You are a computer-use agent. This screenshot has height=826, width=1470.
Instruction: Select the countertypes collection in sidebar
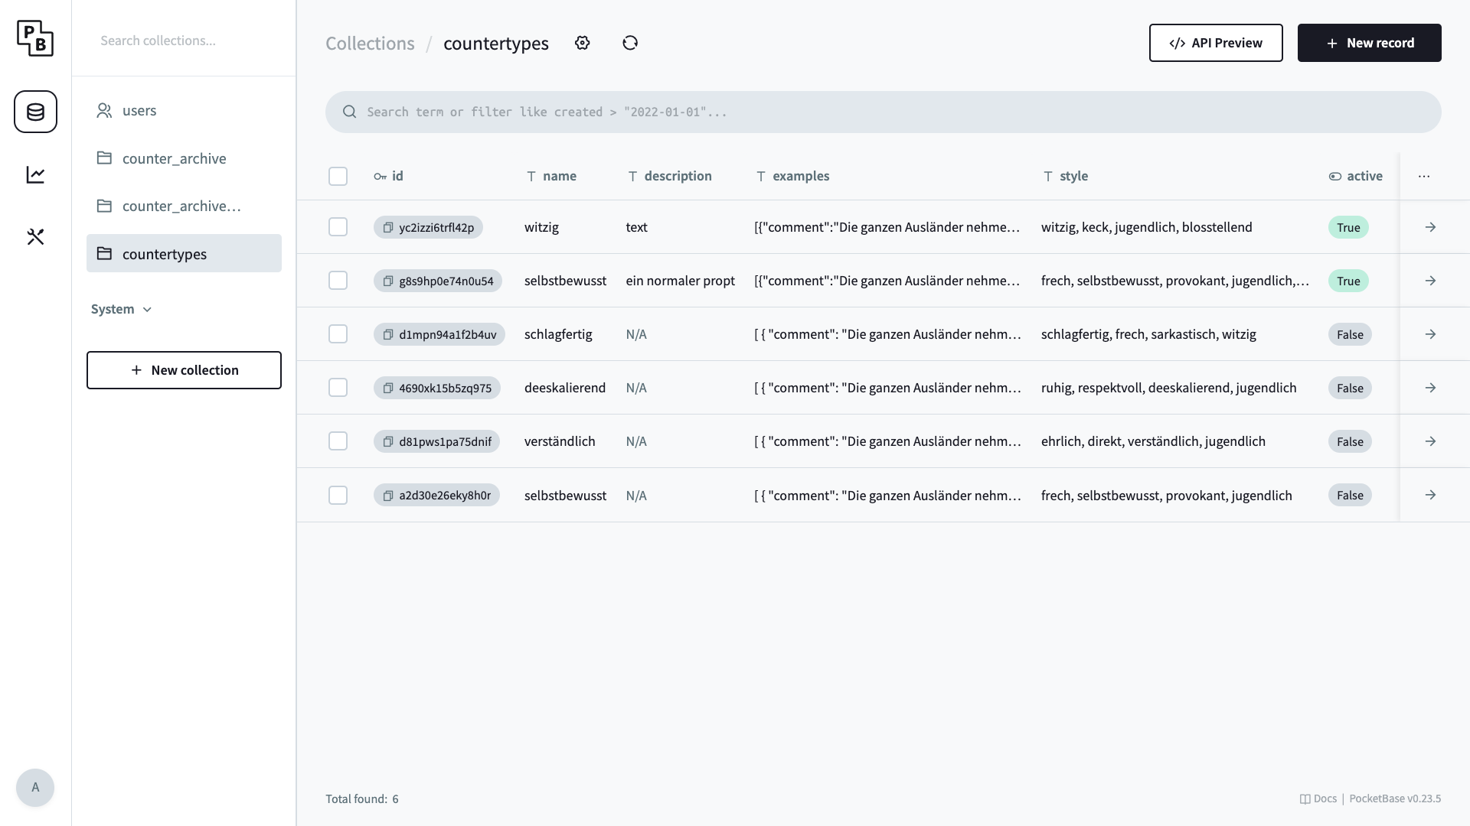click(x=184, y=253)
